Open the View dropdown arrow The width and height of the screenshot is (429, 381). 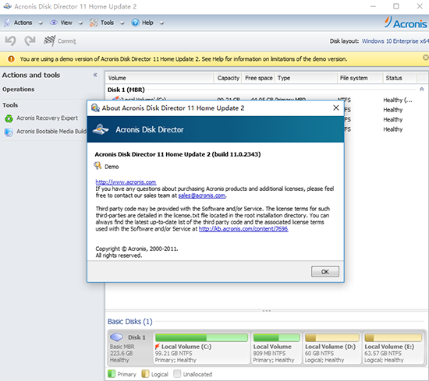pyautogui.click(x=80, y=23)
